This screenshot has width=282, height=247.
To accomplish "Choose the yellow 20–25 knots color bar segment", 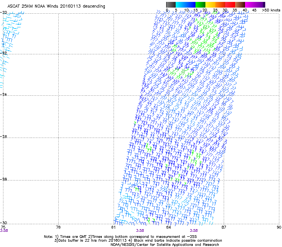I will [210, 5].
